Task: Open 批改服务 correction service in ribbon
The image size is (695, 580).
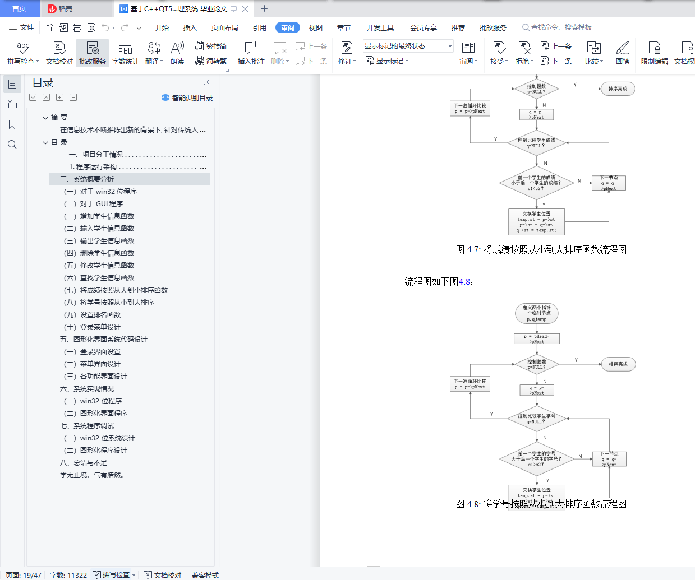Action: [x=93, y=53]
